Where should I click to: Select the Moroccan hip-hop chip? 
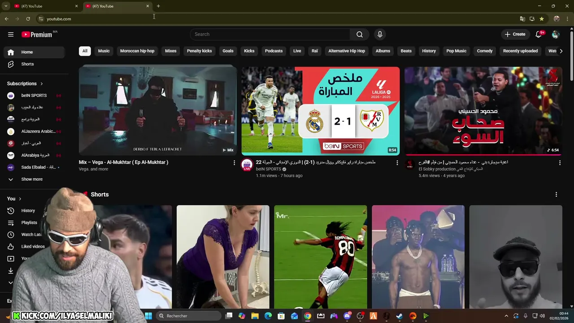click(137, 51)
